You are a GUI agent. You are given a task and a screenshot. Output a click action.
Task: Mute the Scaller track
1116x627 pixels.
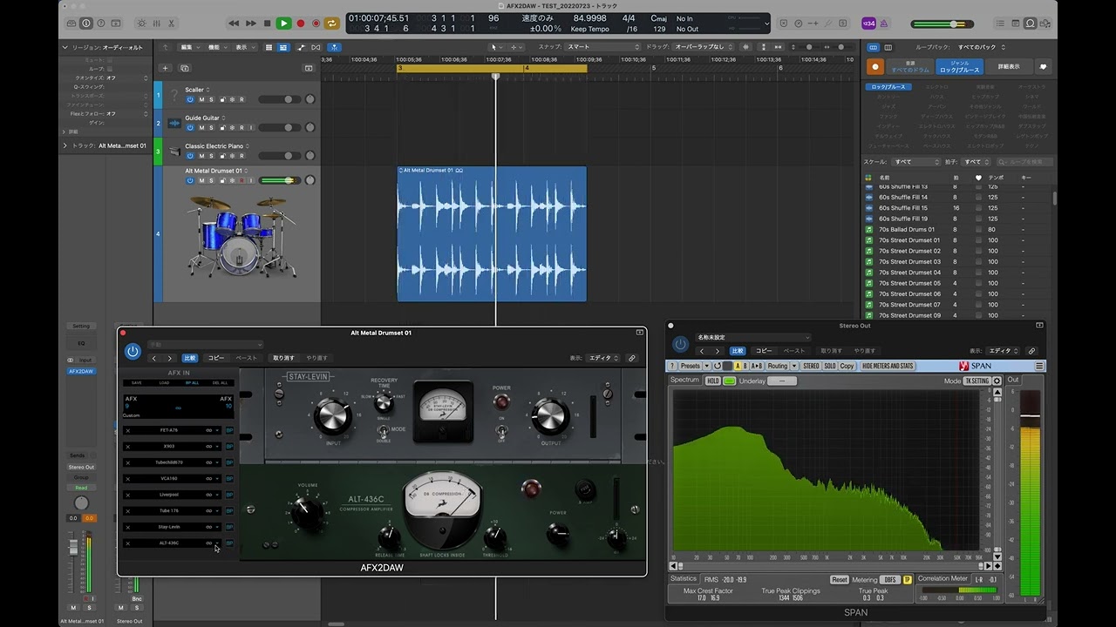(201, 99)
